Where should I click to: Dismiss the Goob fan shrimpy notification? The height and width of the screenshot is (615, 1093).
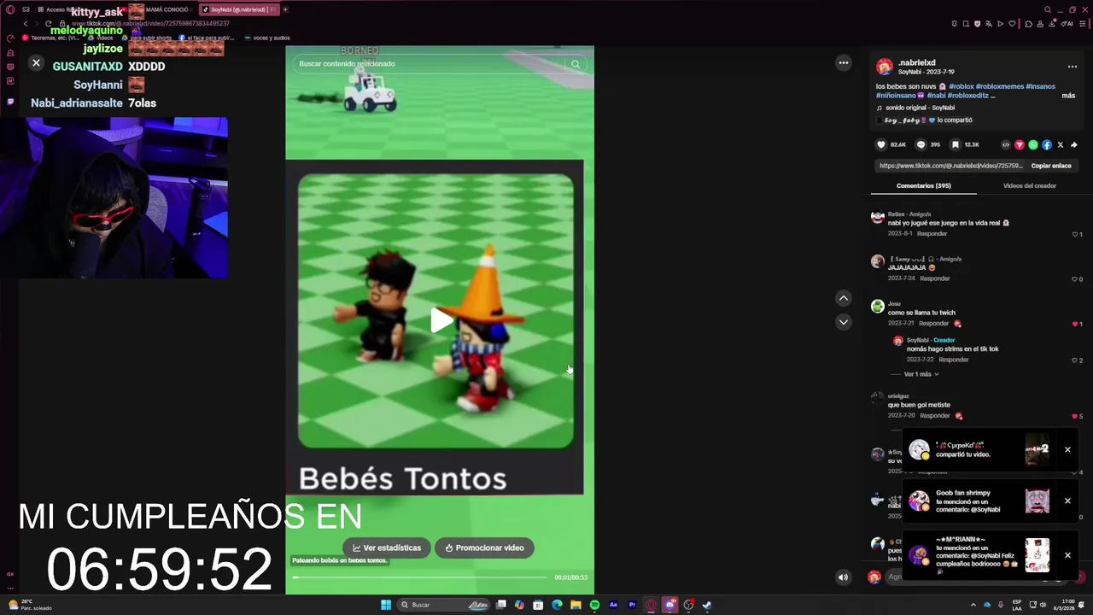pyautogui.click(x=1067, y=501)
